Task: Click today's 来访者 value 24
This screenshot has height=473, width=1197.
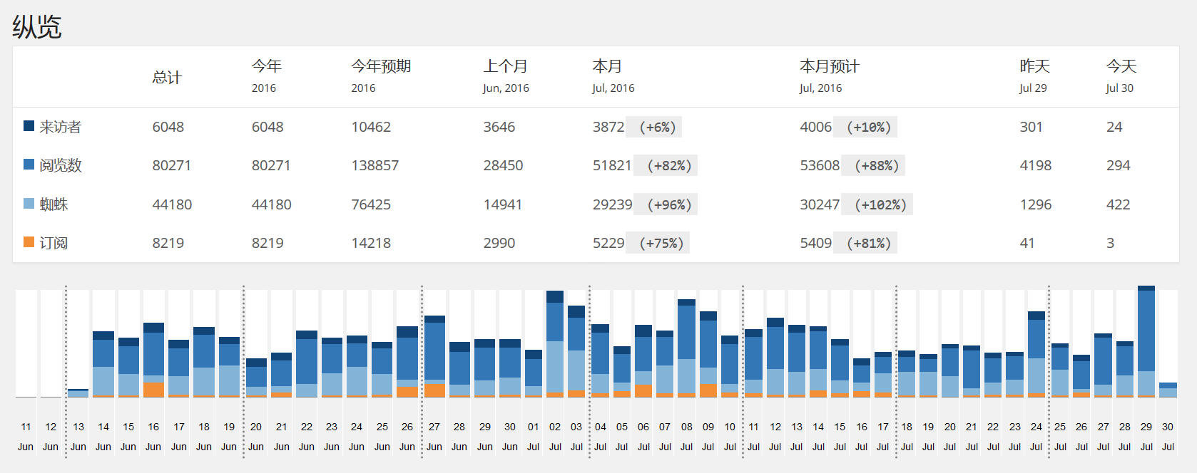Action: (x=1114, y=127)
